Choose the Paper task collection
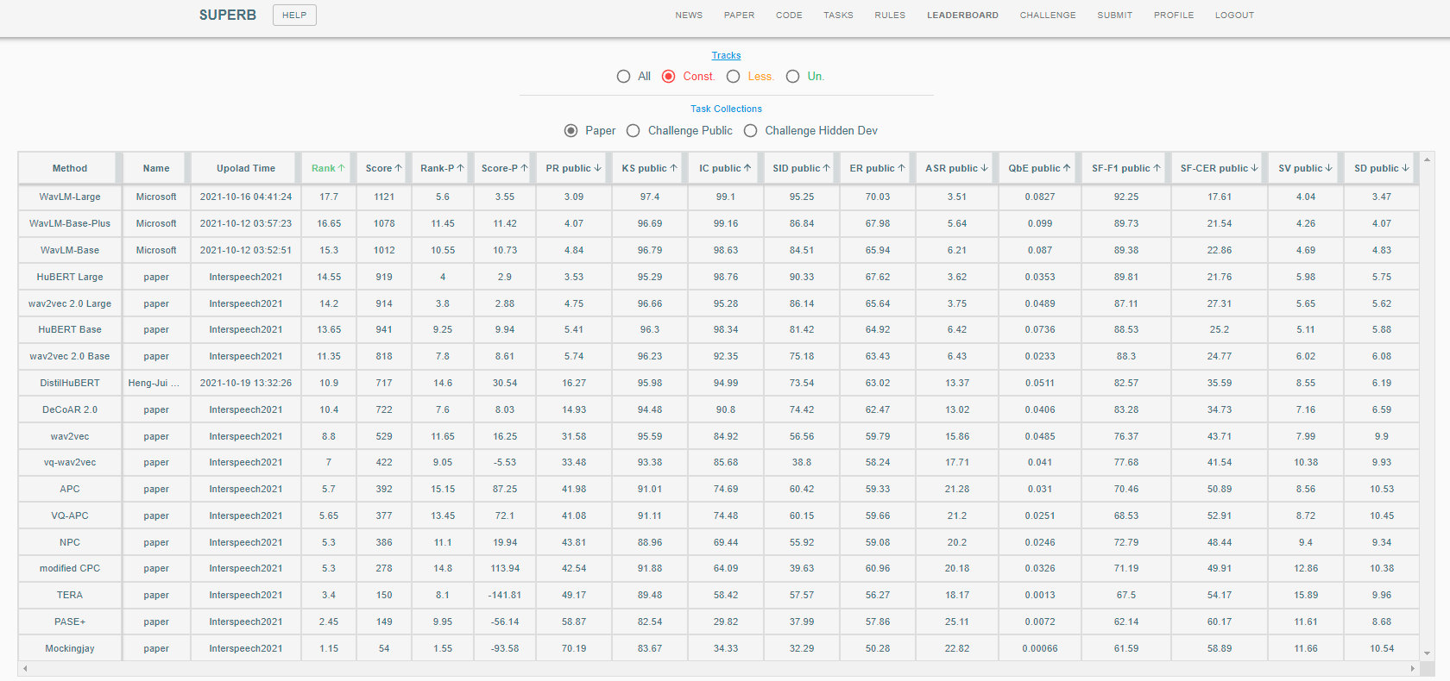The height and width of the screenshot is (681, 1450). [571, 131]
